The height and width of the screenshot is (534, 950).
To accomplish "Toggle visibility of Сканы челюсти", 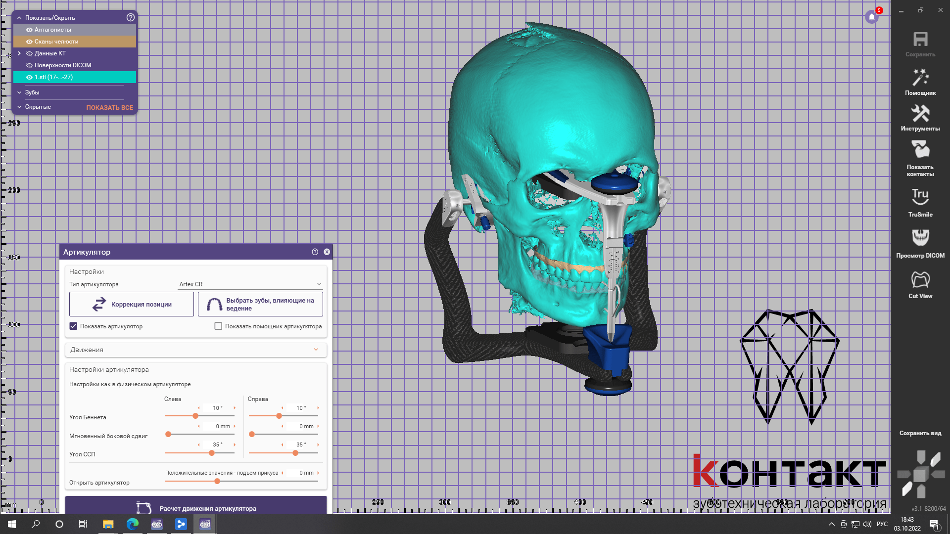I will [x=30, y=42].
